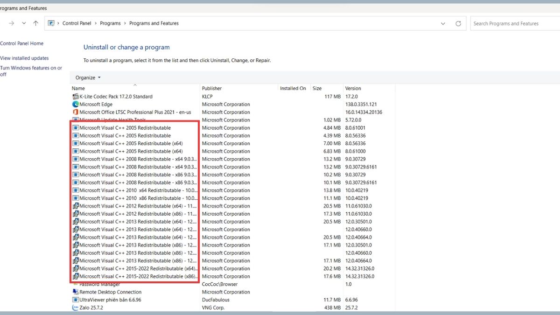
Task: Click the Search Programs and Features box
Action: [x=513, y=23]
